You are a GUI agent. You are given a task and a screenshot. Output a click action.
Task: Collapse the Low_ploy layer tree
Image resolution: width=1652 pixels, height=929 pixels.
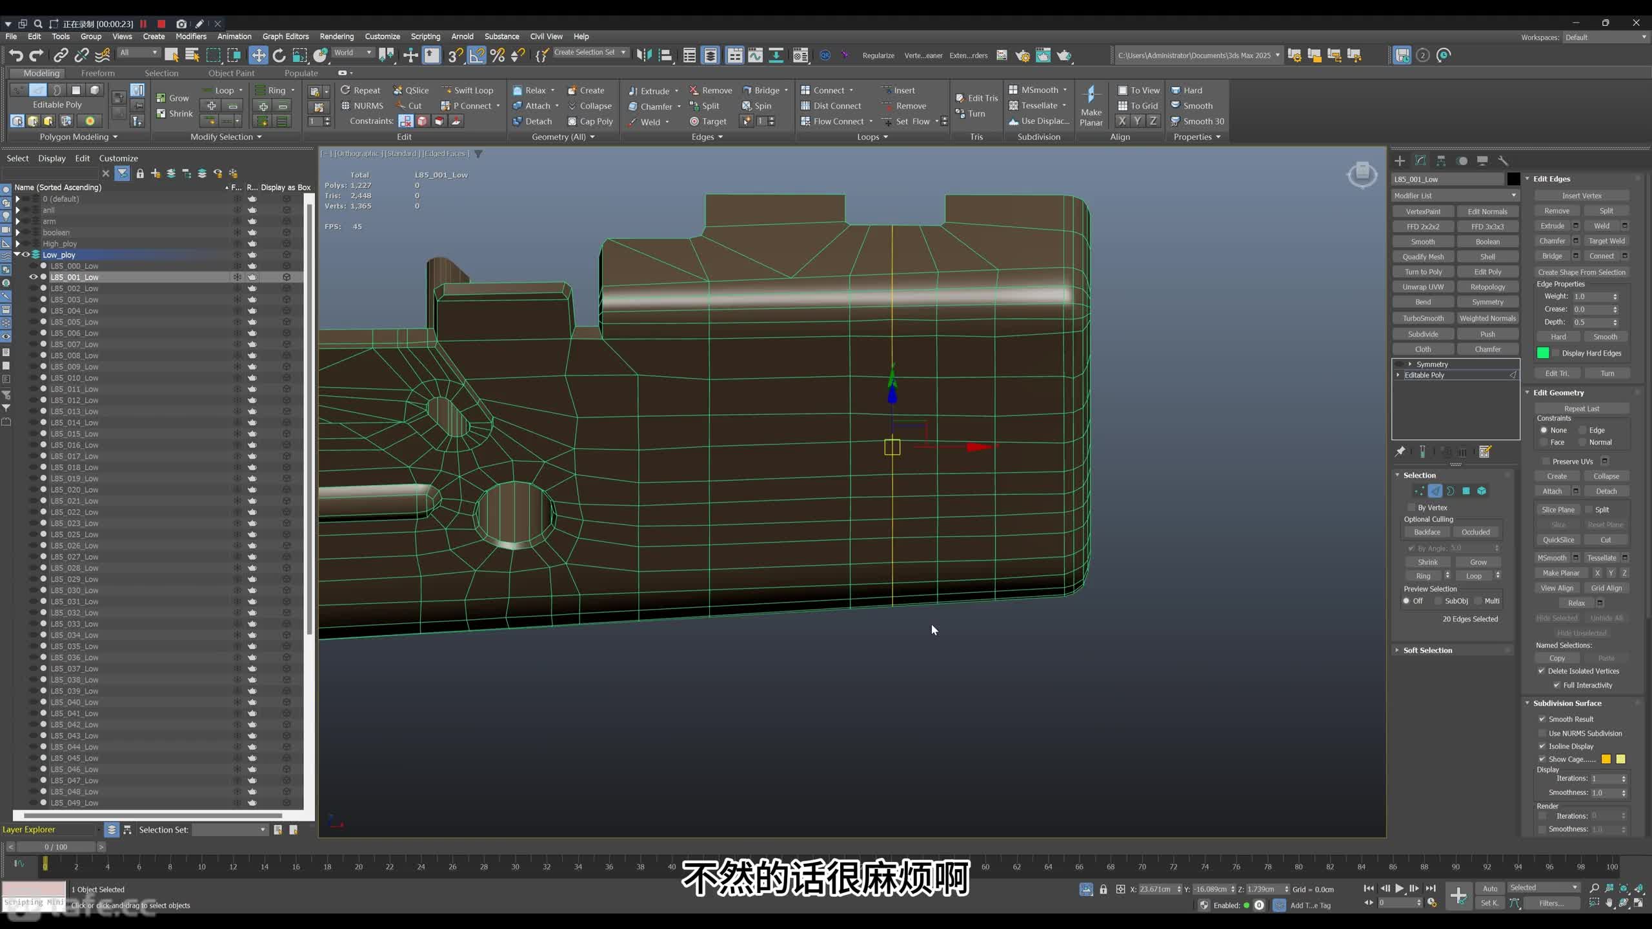[x=17, y=255]
